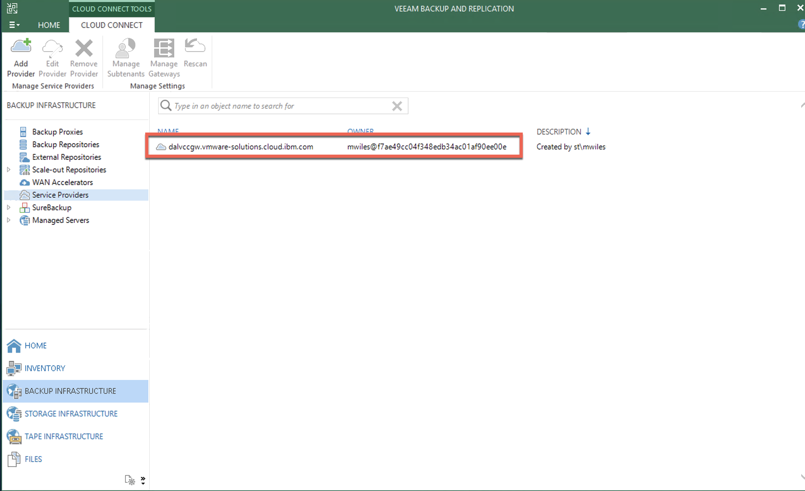
Task: Click the help question mark icon
Action: pos(801,25)
